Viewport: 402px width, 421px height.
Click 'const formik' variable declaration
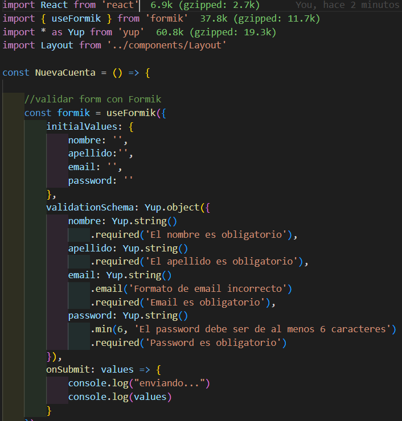57,113
